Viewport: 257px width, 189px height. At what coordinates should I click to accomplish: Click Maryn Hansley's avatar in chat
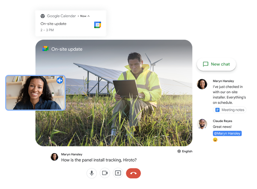pos(202,84)
